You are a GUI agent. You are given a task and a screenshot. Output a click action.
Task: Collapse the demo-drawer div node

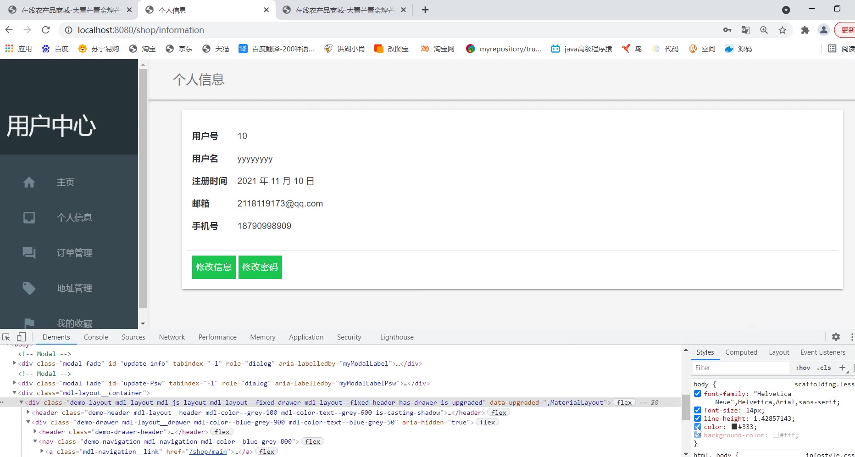28,422
